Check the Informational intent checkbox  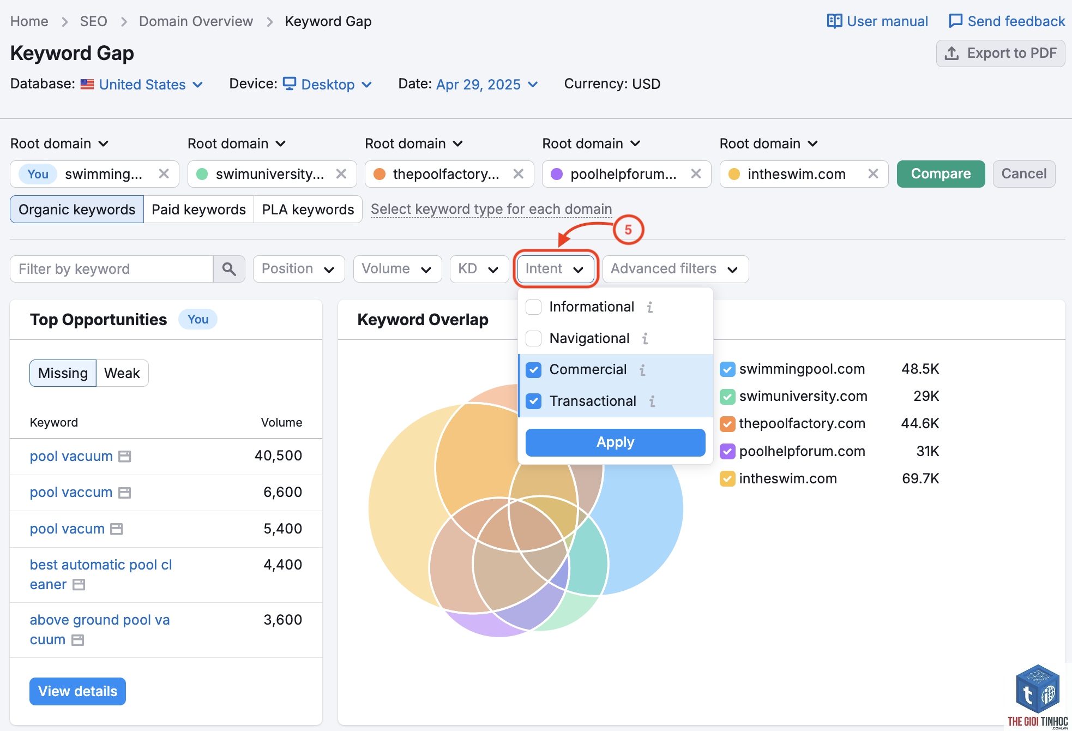[x=534, y=307]
